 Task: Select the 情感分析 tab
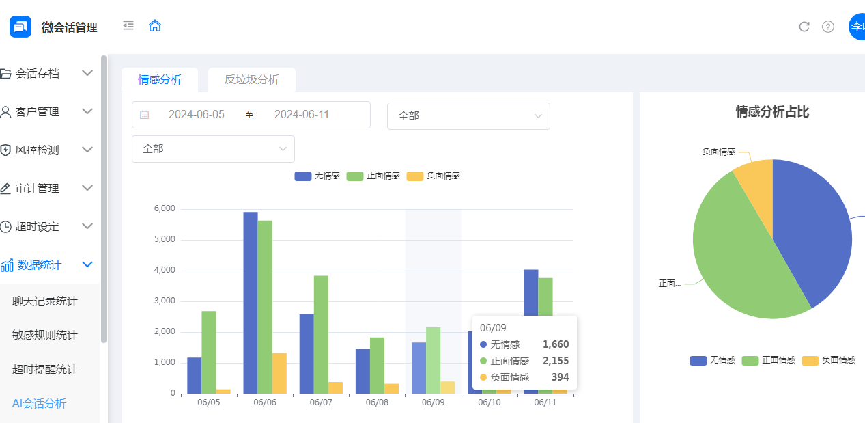point(160,80)
